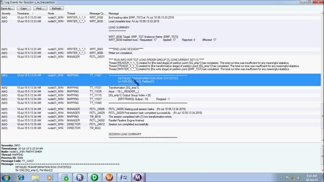Sort by the Thread column header
Image resolution: width=324 pixels, height=182 pixels.
tap(71, 14)
